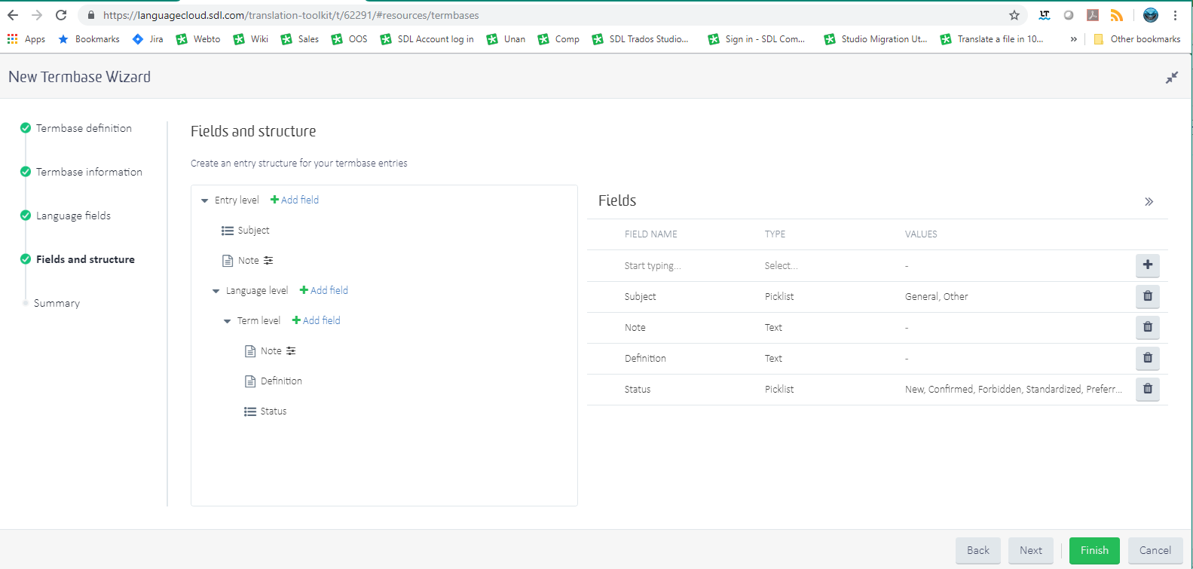Screen dimensions: 1193x569
Task: Delete the Subject field row
Action: (1147, 296)
